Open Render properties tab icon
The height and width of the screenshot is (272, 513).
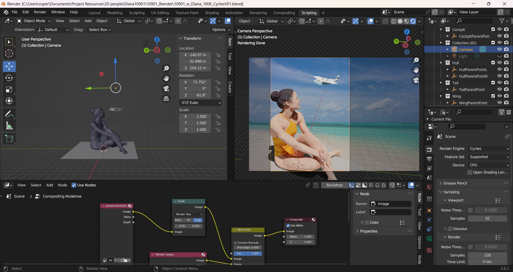429,149
